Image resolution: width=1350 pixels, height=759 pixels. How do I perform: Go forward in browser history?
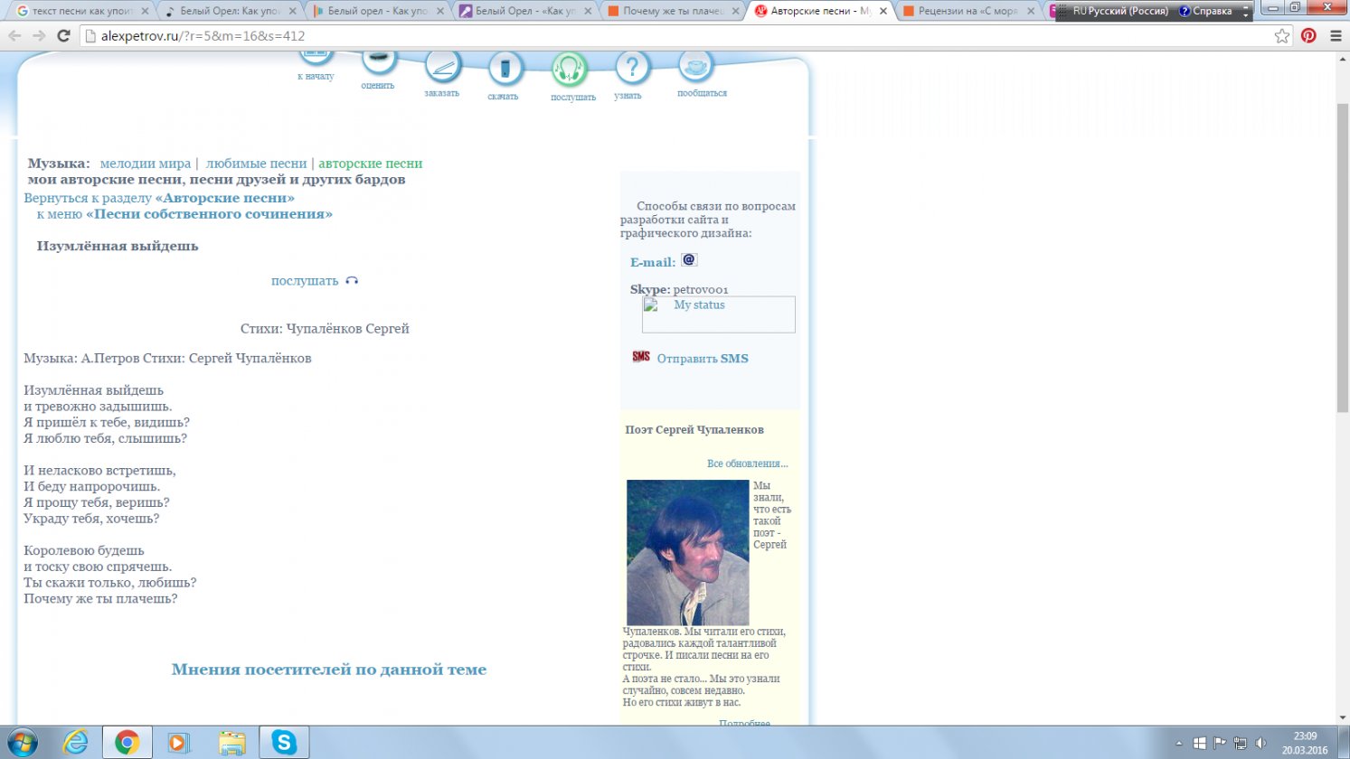39,36
